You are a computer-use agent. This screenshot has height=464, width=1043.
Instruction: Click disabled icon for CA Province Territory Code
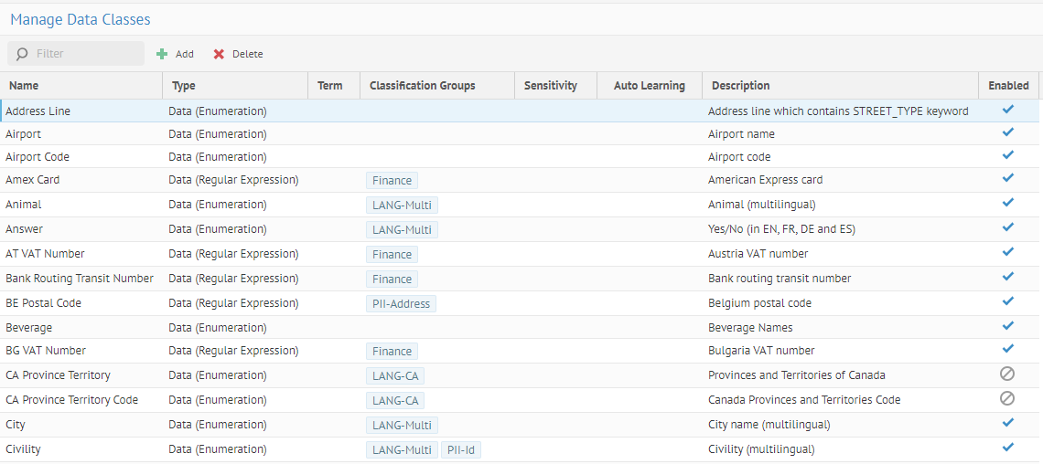[x=1007, y=398]
